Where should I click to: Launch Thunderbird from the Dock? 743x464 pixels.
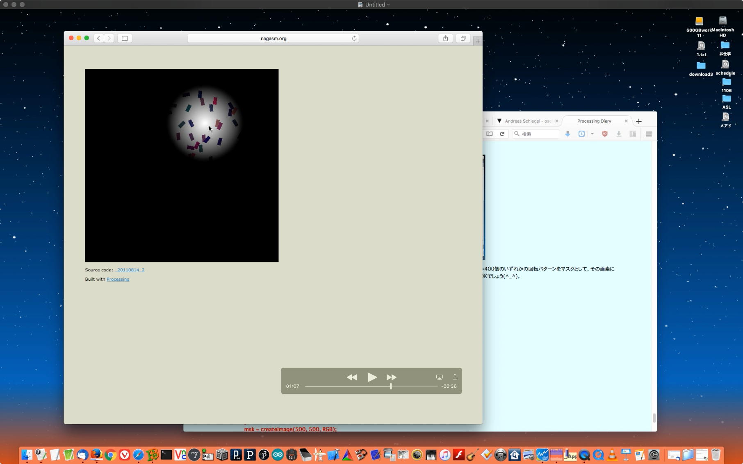click(x=82, y=455)
